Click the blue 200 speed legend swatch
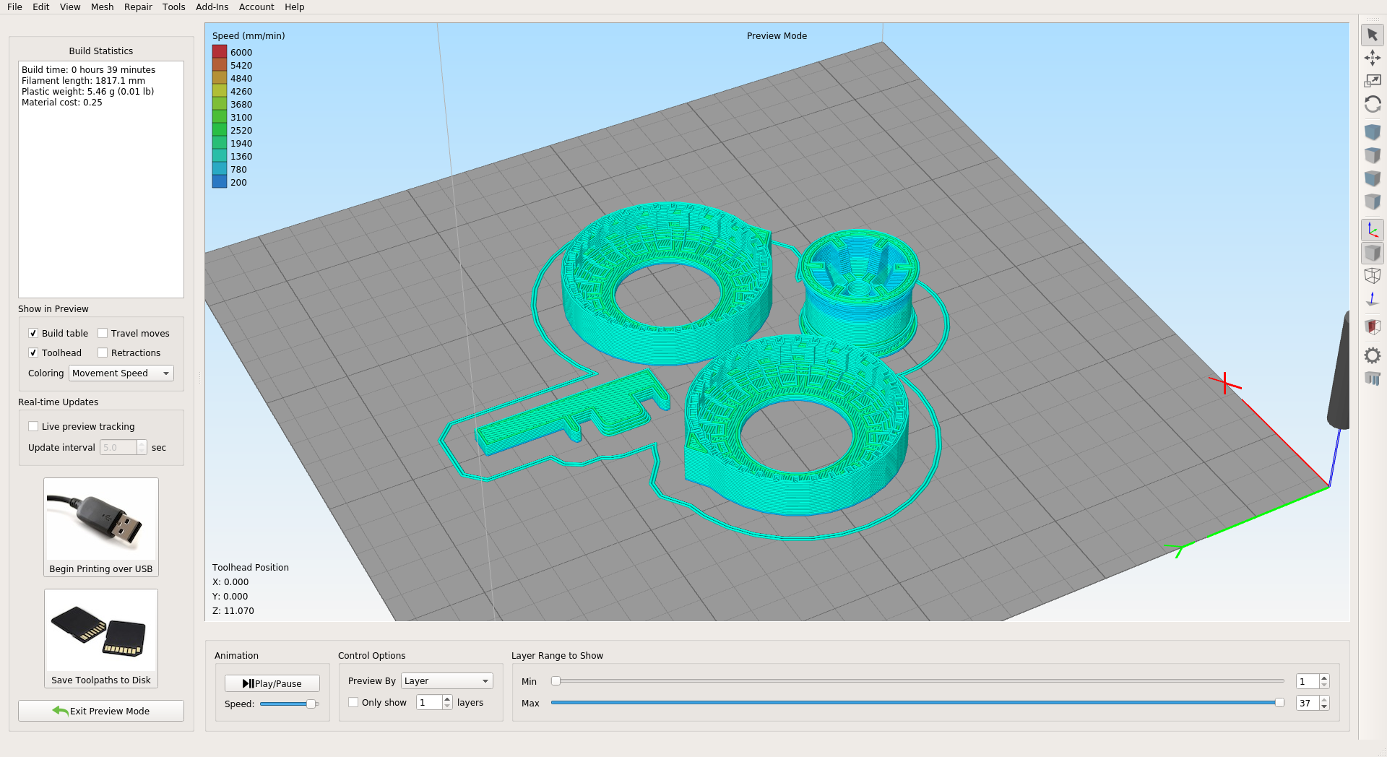This screenshot has height=757, width=1387. (x=220, y=182)
